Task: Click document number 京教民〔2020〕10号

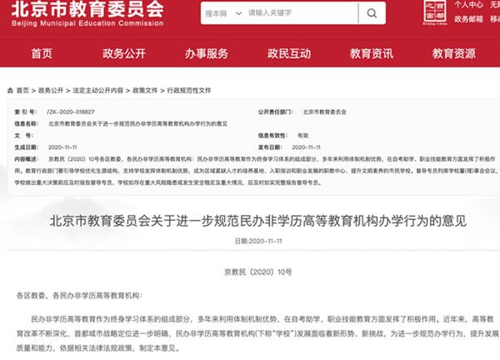Action: click(x=258, y=272)
